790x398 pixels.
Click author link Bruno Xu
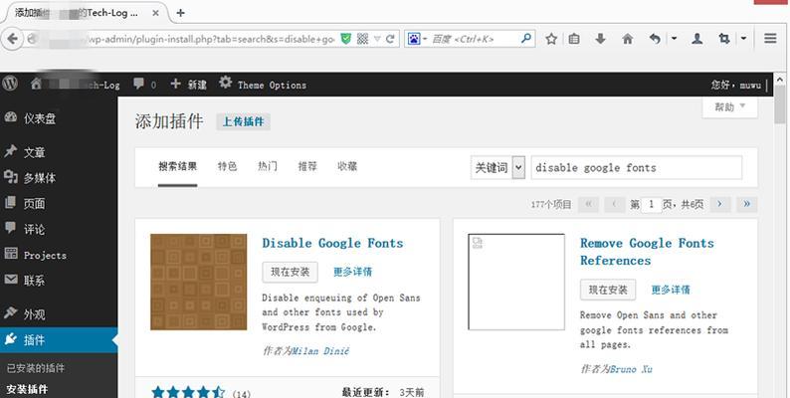point(631,369)
